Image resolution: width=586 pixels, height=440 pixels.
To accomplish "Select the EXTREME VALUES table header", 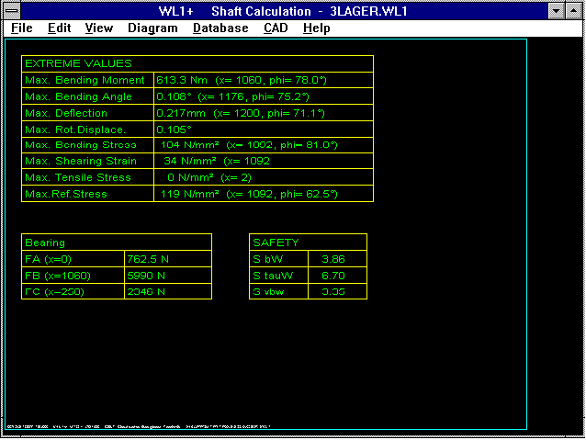I will tap(78, 63).
